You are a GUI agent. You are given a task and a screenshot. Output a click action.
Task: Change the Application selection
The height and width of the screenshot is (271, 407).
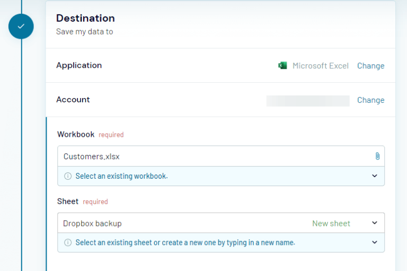coord(370,66)
